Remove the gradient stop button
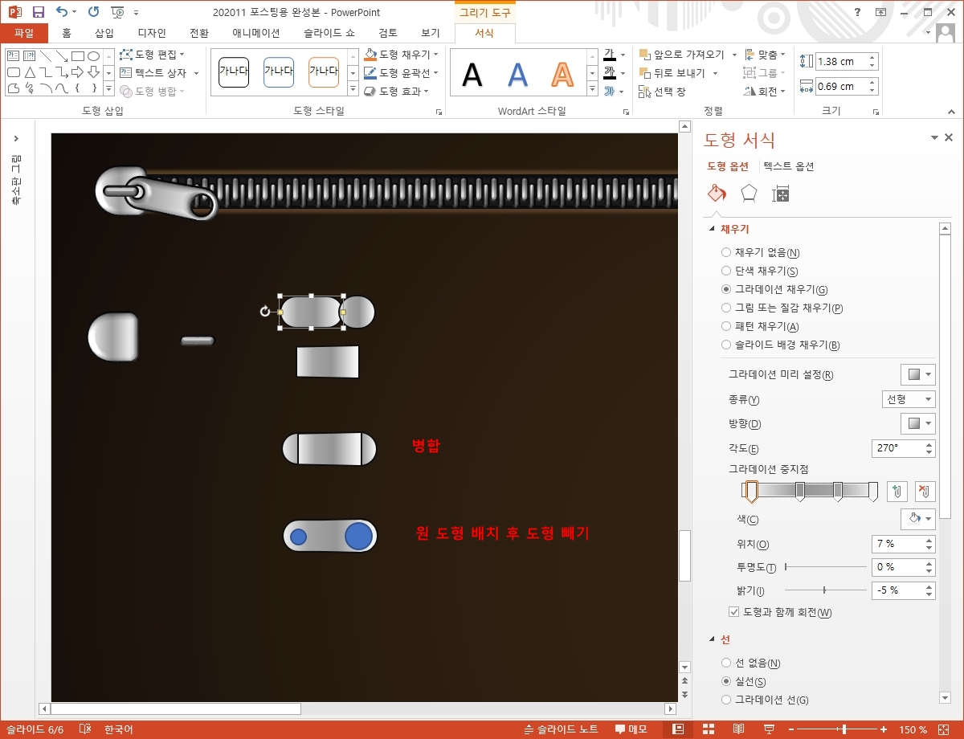Image resolution: width=964 pixels, height=739 pixels. pyautogui.click(x=925, y=492)
